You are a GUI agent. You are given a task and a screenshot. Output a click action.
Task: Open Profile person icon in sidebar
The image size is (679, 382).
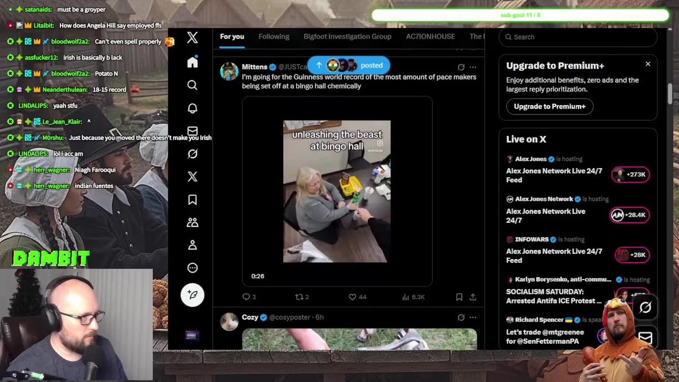[193, 245]
